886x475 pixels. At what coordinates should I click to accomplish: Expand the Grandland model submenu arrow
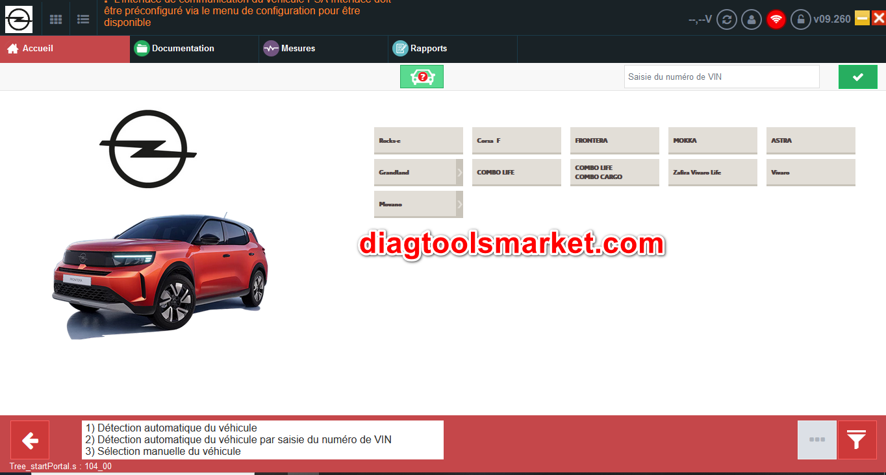tap(459, 173)
